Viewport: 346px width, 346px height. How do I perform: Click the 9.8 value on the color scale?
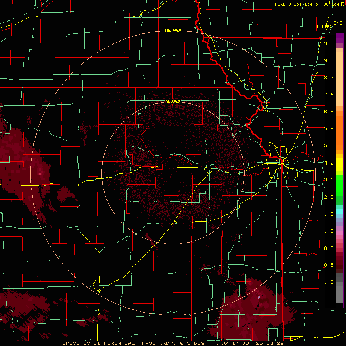click(329, 43)
